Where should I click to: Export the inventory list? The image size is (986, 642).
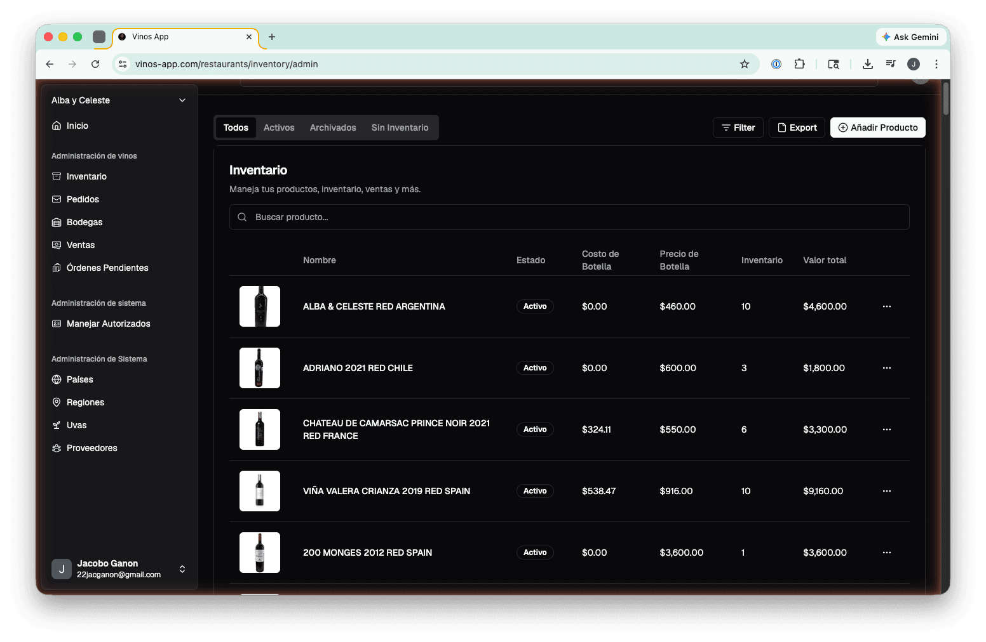click(797, 128)
